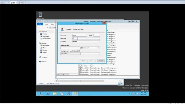
Task: Minimize the Active Directory window
Action: (130, 21)
